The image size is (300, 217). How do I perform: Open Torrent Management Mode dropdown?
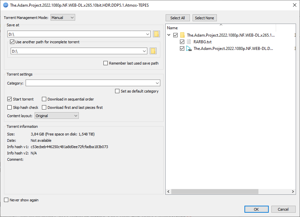point(63,17)
